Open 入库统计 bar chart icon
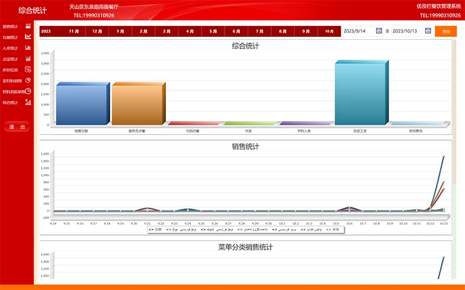This screenshot has width=465, height=290. tap(28, 48)
